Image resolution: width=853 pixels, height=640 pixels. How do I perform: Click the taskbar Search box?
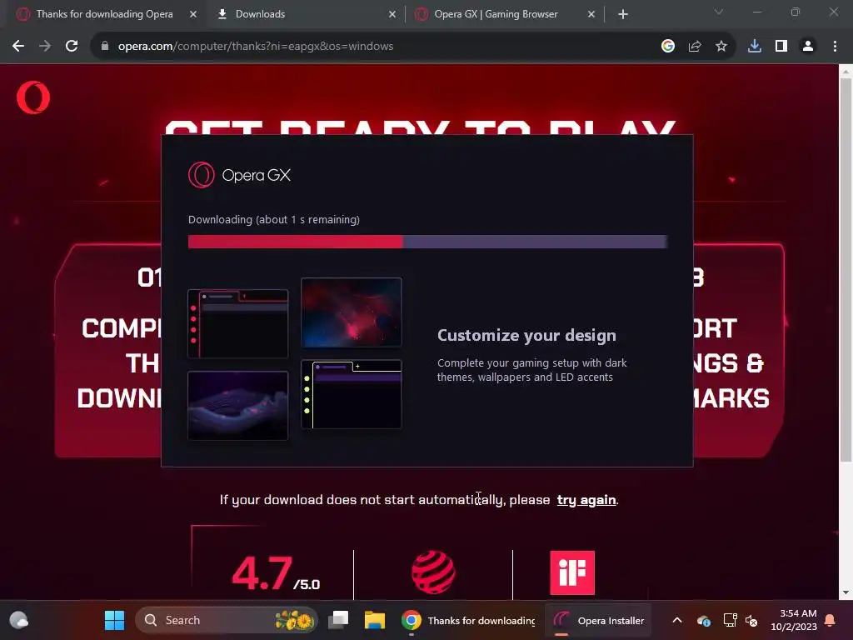pyautogui.click(x=226, y=620)
